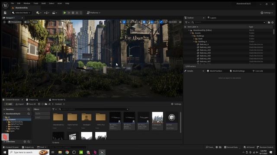Open the Help menu
Image resolution: width=277 pixels, height=155 pixels.
[67, 3]
